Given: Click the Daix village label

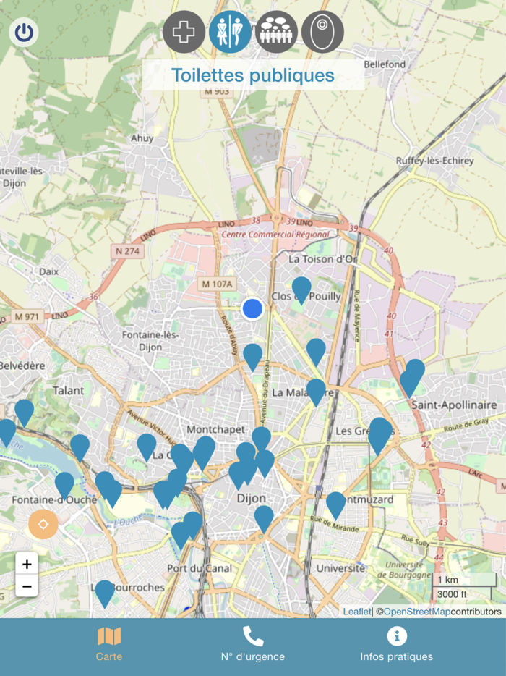Looking at the screenshot, I should [48, 271].
